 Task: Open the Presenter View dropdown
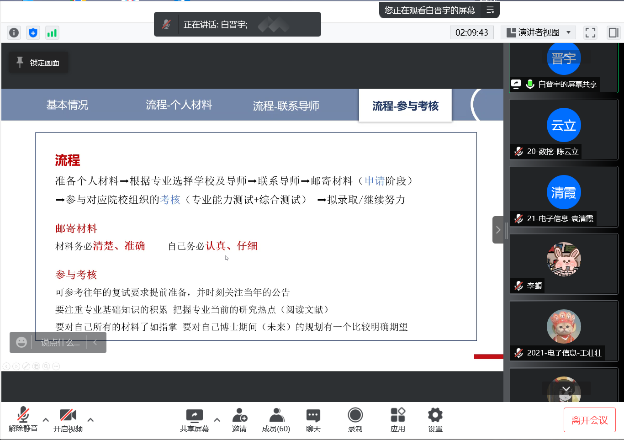pos(538,33)
